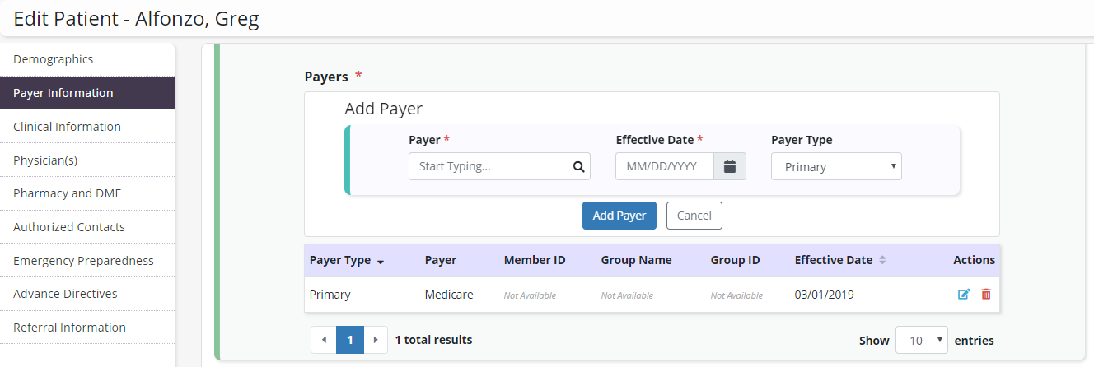This screenshot has width=1094, height=367.
Task: Focus the Payer Start Typing field
Action: (x=490, y=166)
